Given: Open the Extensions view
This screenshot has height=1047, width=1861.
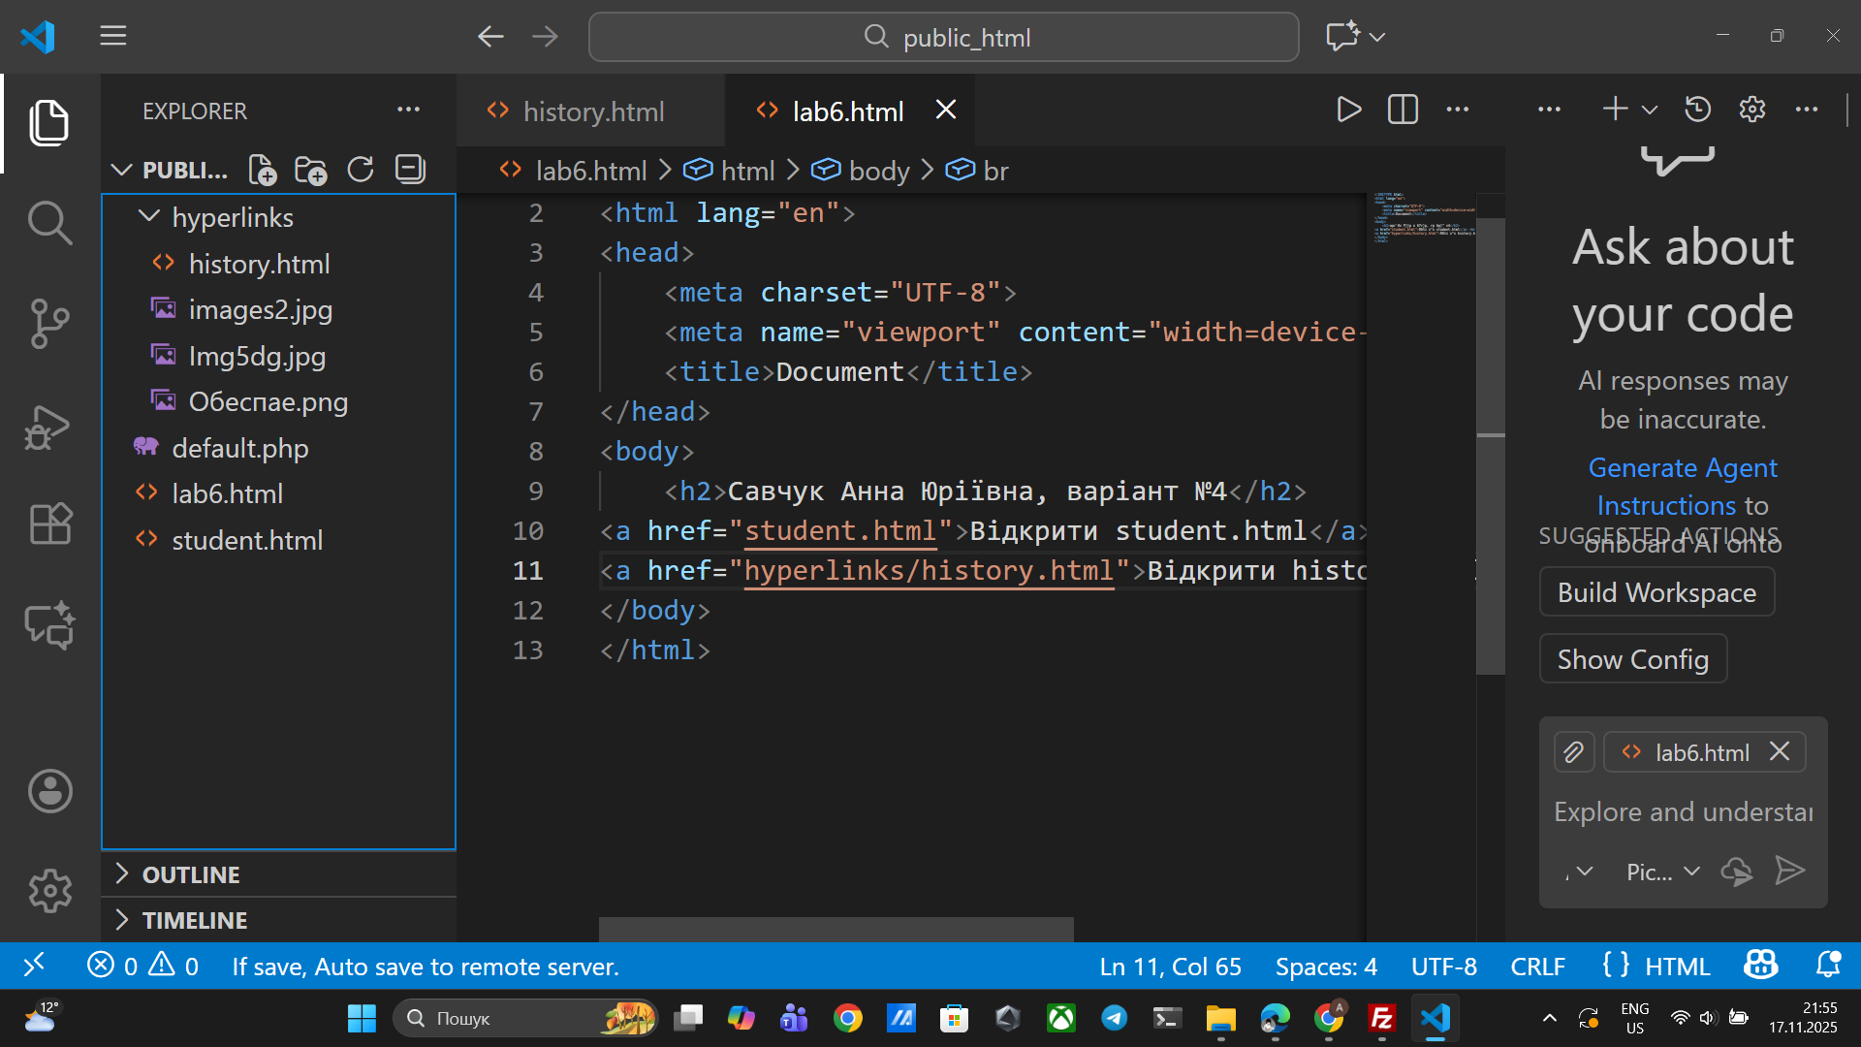Looking at the screenshot, I should [49, 524].
